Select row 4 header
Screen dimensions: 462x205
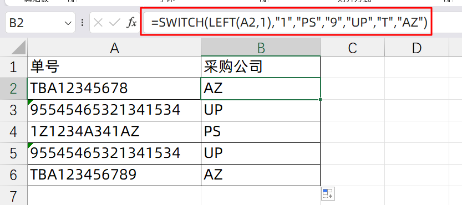point(13,132)
